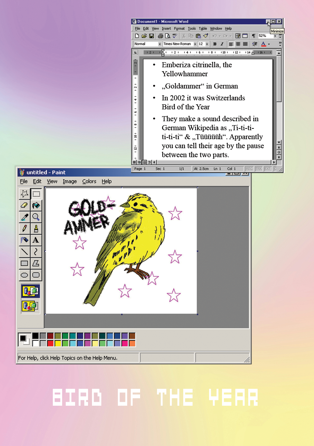
Task: Run Spelling and Grammar check in Word
Action: coord(175,36)
